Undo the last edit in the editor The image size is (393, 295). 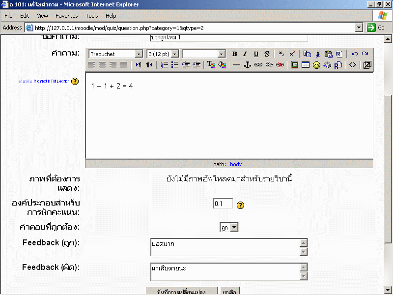click(354, 54)
